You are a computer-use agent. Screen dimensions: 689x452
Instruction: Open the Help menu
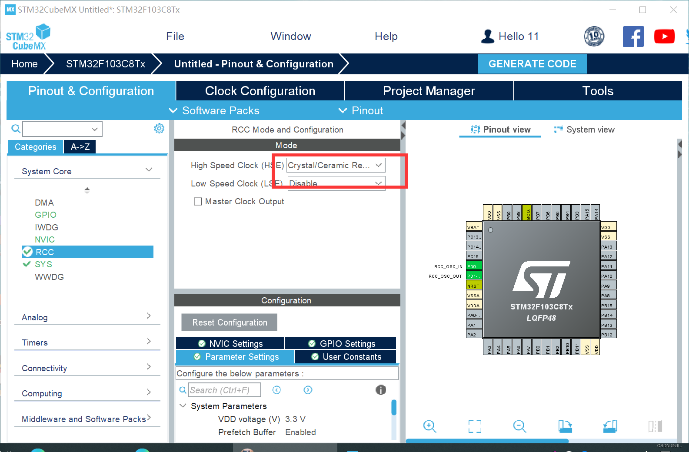(x=386, y=37)
